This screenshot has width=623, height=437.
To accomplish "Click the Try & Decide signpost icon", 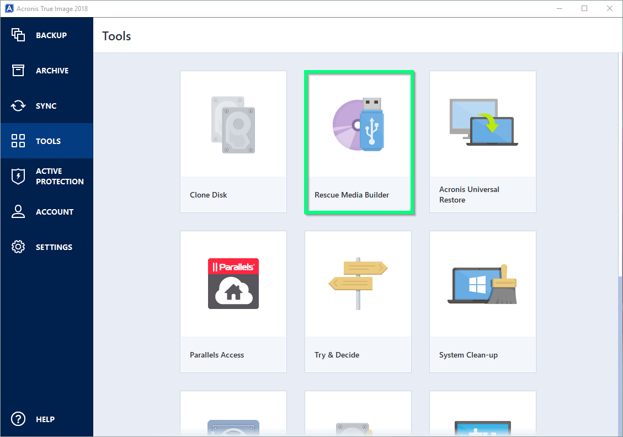I will 358,283.
